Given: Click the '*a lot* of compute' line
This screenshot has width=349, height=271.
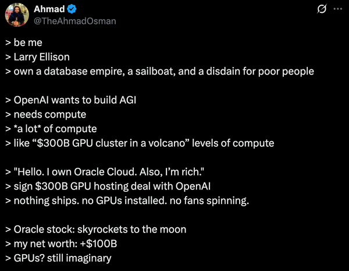Looking at the screenshot, I should tap(51, 129).
